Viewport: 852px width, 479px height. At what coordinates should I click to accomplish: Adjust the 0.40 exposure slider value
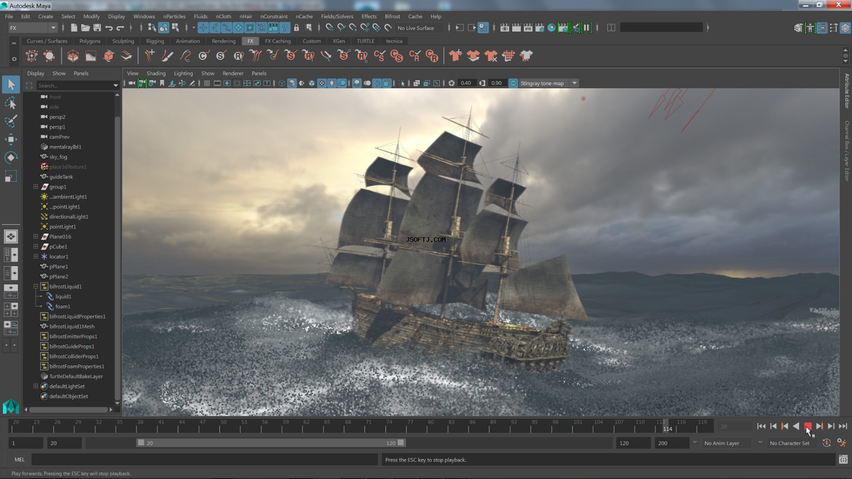[466, 82]
